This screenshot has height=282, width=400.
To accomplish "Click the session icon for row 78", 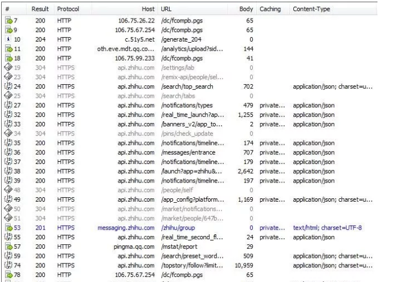I will [x=8, y=275].
